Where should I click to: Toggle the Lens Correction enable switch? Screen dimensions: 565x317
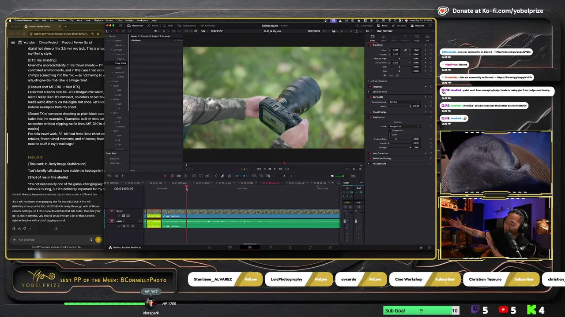pos(370,153)
